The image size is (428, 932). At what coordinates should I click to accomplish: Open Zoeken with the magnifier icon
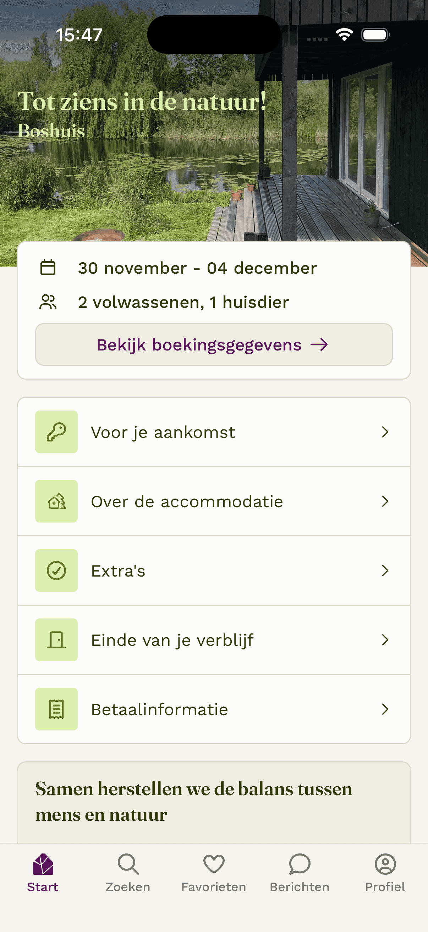coord(128,864)
